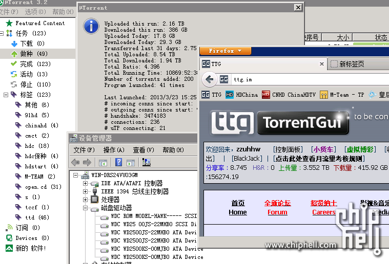Close the TTG tab with its x button
Viewport: 389px width, 264px height.
pos(322,64)
